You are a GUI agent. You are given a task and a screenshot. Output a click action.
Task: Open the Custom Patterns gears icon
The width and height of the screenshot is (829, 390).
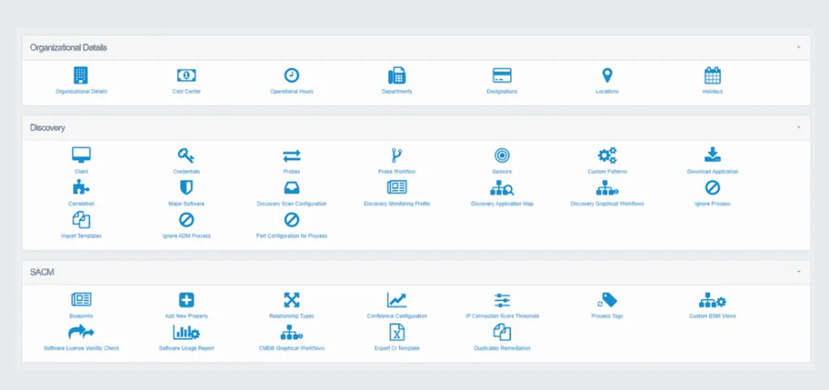pyautogui.click(x=607, y=155)
